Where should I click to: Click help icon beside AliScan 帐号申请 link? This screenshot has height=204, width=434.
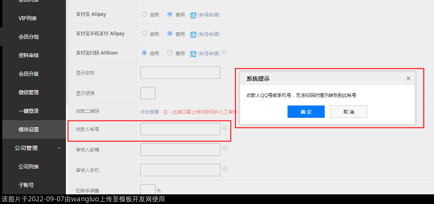pyautogui.click(x=224, y=53)
